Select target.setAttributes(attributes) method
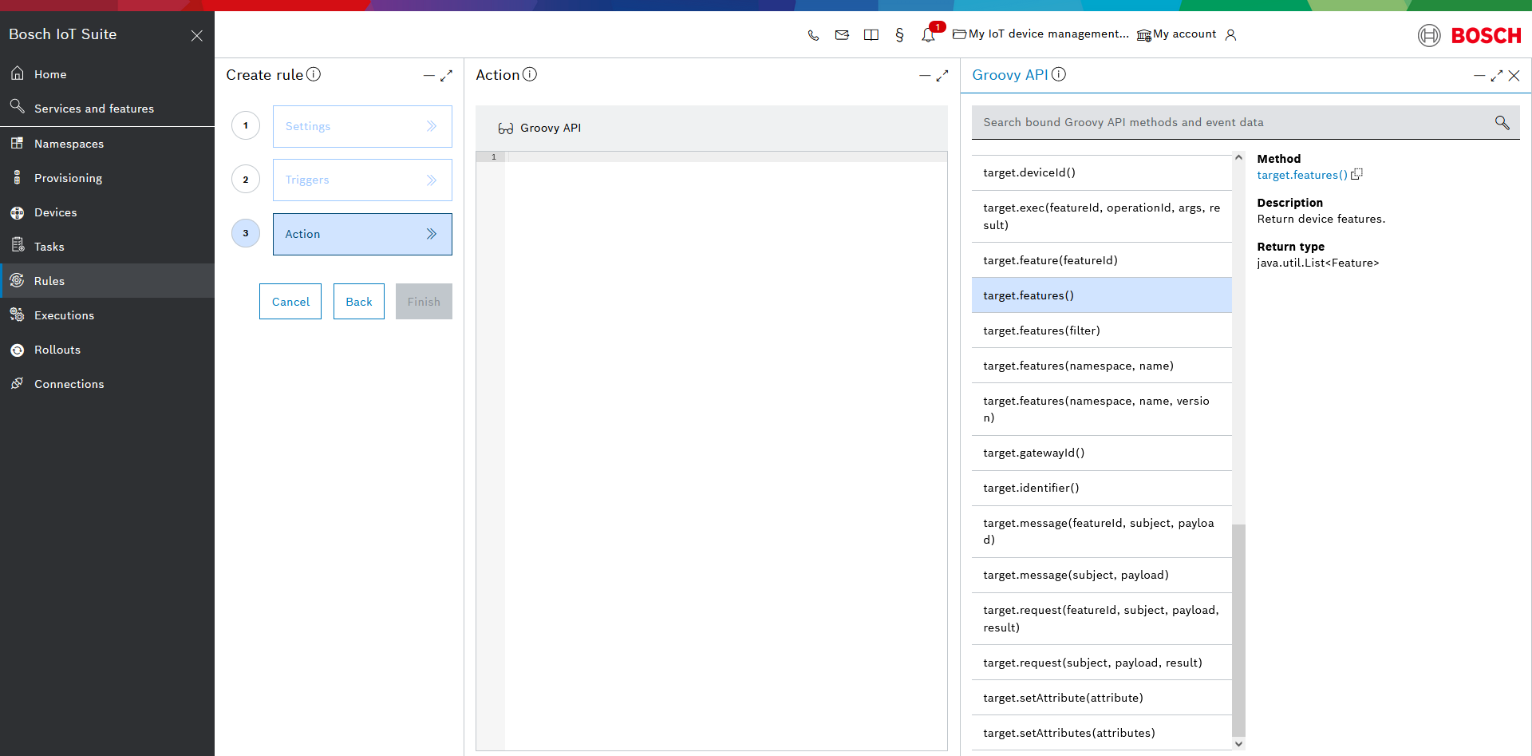 pos(1102,733)
